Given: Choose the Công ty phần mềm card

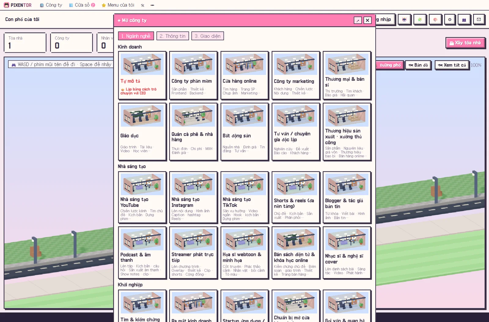Looking at the screenshot, I should pos(193,75).
